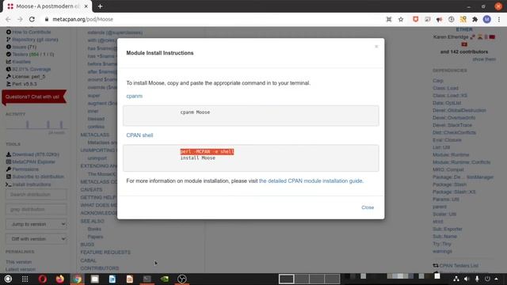Open the Class::Load dependency link
The image size is (507, 285).
(445, 88)
